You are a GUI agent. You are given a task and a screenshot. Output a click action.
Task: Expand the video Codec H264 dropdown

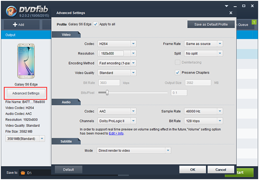coord(133,44)
